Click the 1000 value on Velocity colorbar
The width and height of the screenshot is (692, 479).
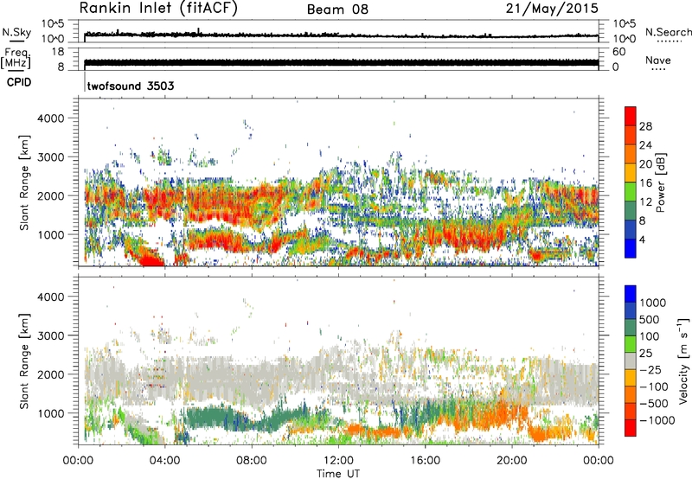653,303
